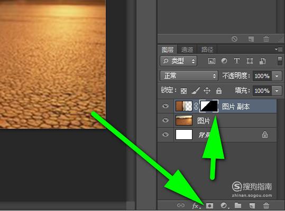Switch to the 路径 tab
The height and width of the screenshot is (211, 285).
point(207,49)
